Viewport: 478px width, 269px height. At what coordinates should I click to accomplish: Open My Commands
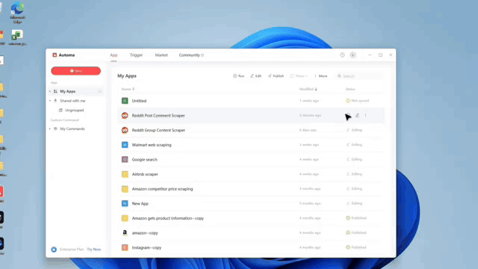pos(72,129)
